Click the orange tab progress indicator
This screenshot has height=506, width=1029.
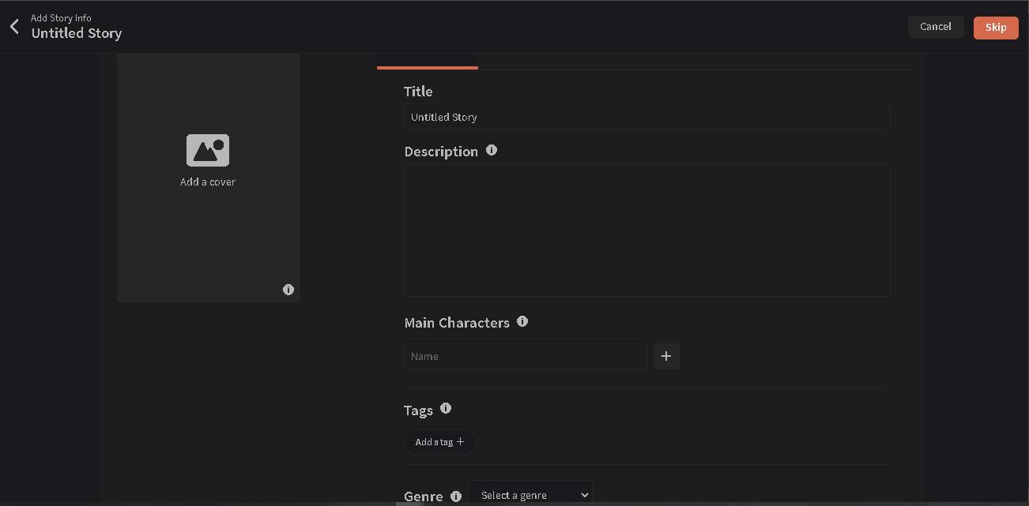[x=427, y=69]
